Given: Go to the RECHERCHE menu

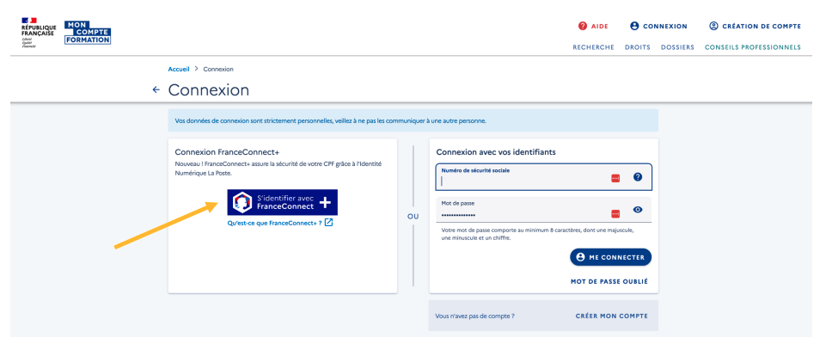Looking at the screenshot, I should [x=594, y=47].
